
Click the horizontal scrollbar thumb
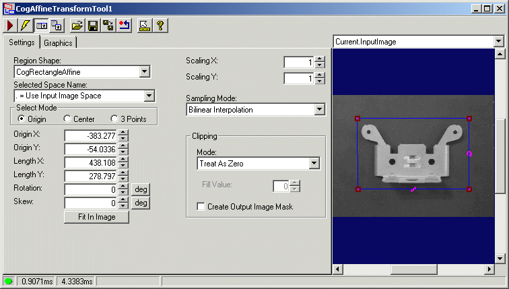414,269
